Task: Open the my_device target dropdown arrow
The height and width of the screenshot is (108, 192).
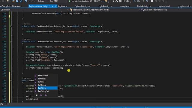Action: click(101, 1)
